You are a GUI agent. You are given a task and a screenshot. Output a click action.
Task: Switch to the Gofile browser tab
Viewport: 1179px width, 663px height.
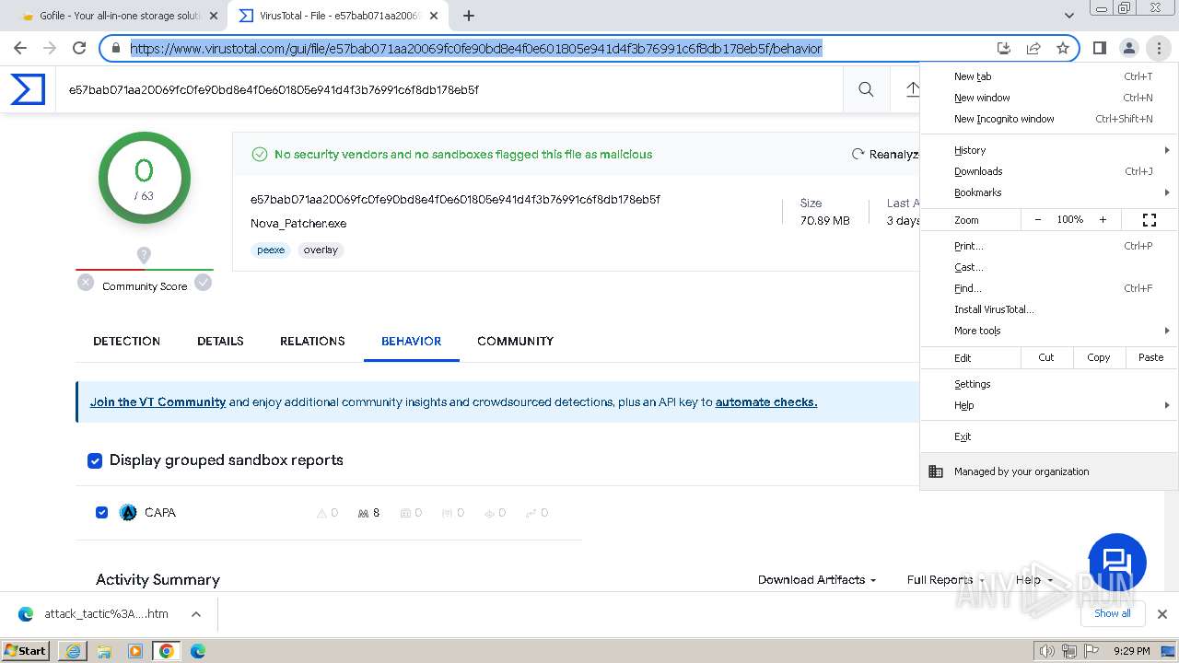pos(120,16)
